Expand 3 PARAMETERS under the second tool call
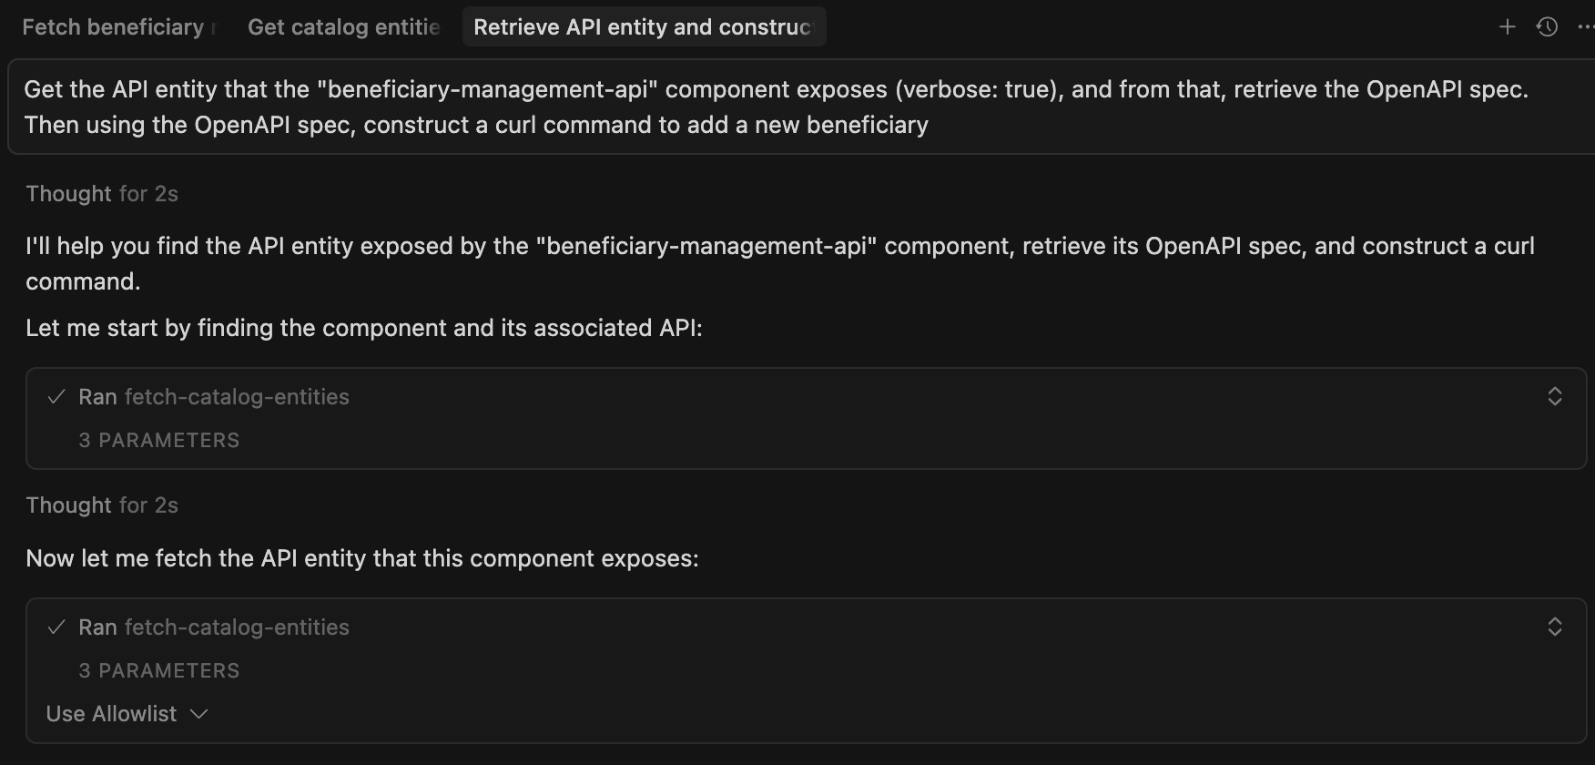This screenshot has width=1595, height=765. point(159,670)
